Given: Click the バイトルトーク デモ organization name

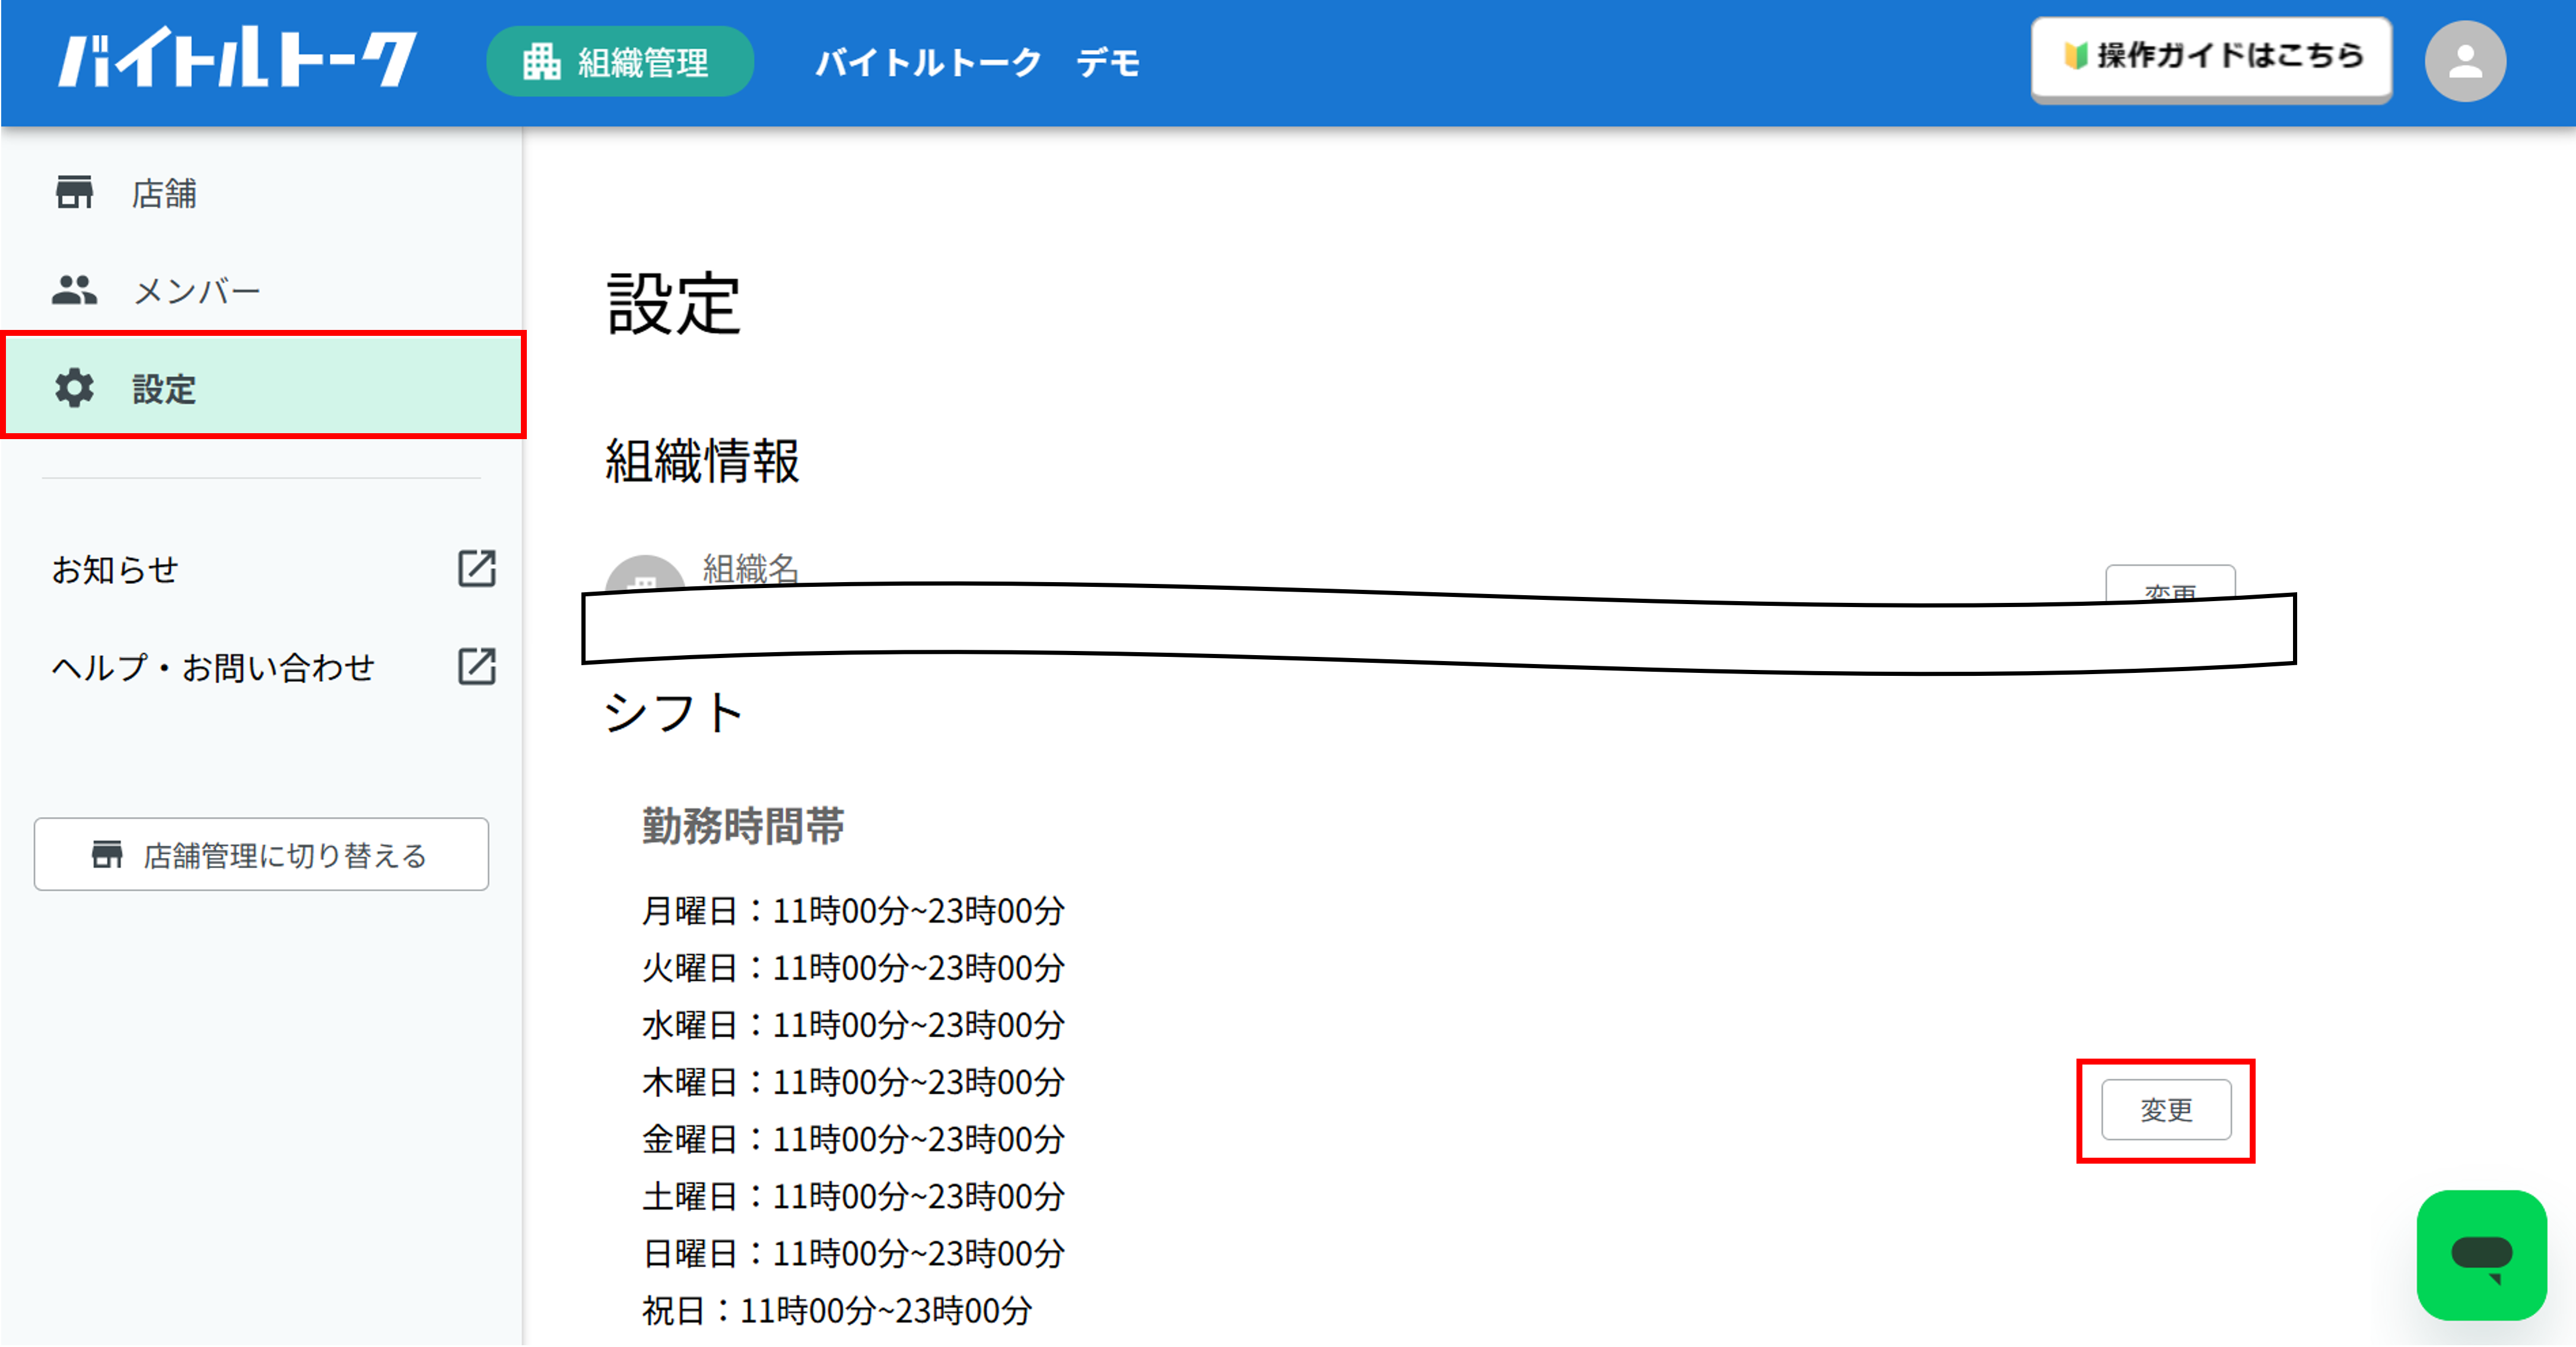Looking at the screenshot, I should (977, 63).
